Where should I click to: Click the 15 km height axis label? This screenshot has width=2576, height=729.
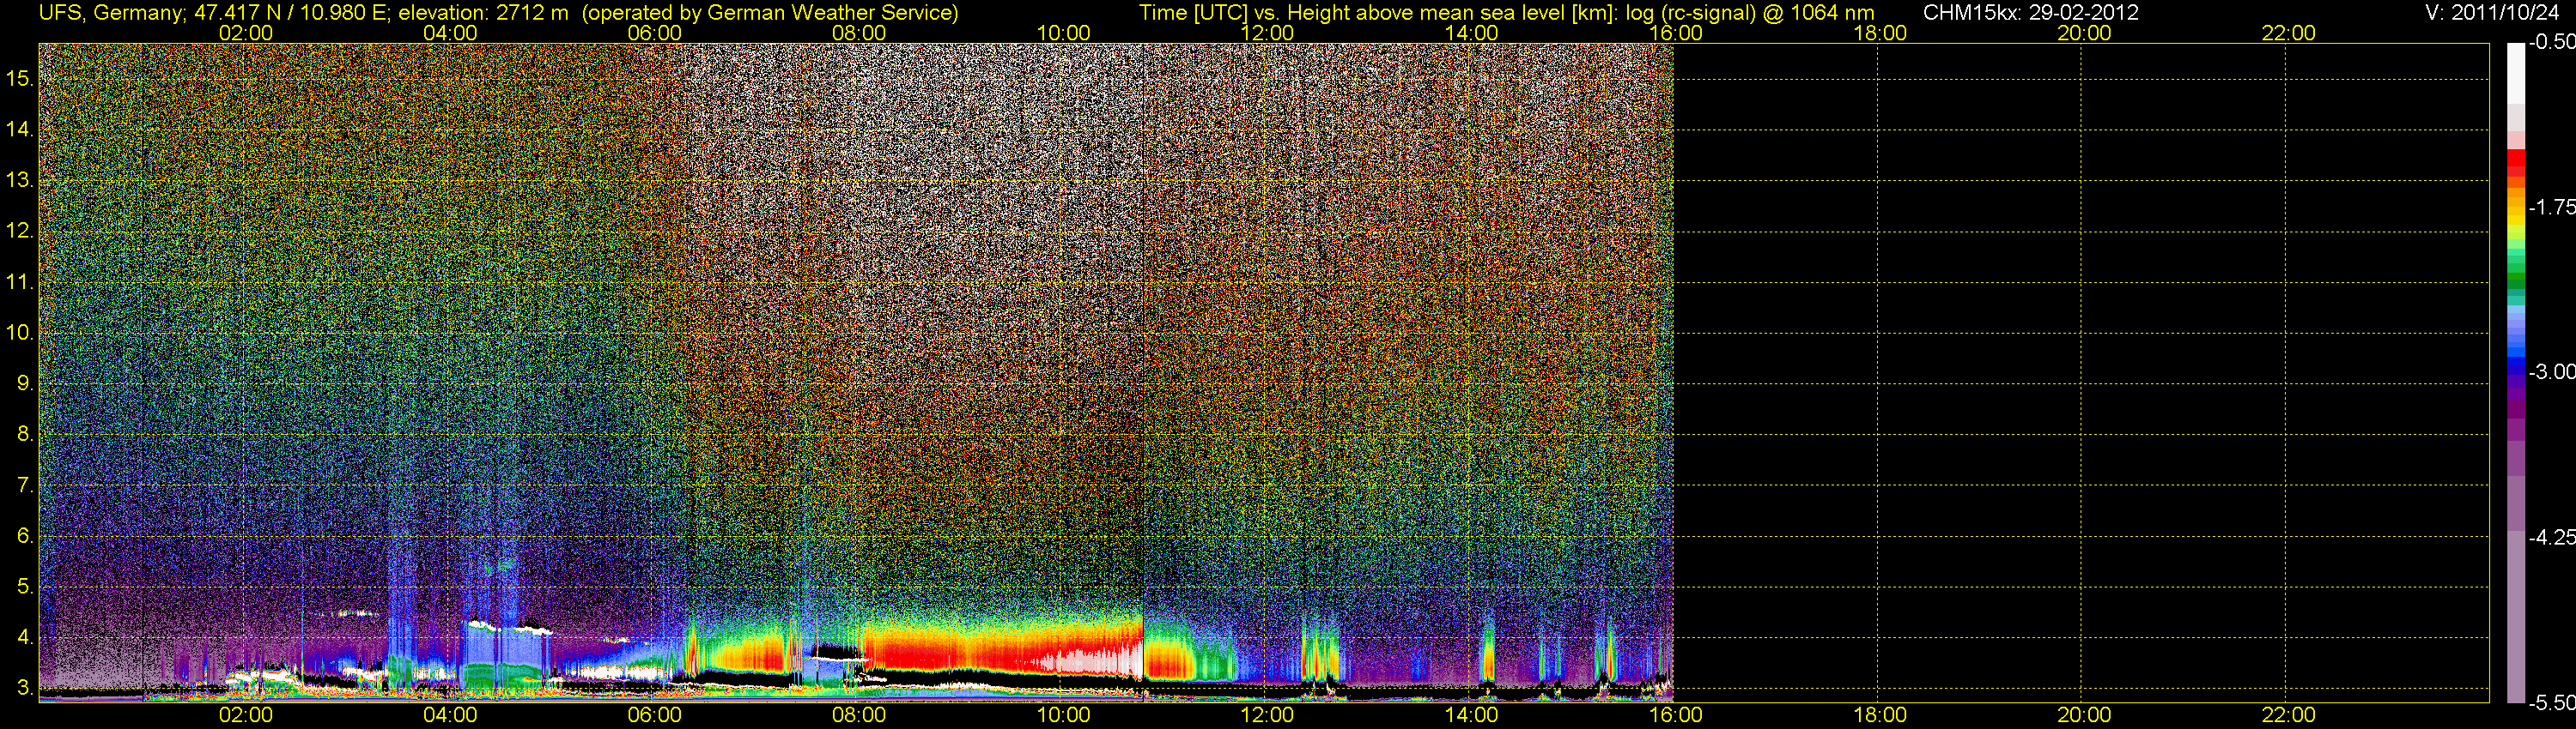point(20,78)
